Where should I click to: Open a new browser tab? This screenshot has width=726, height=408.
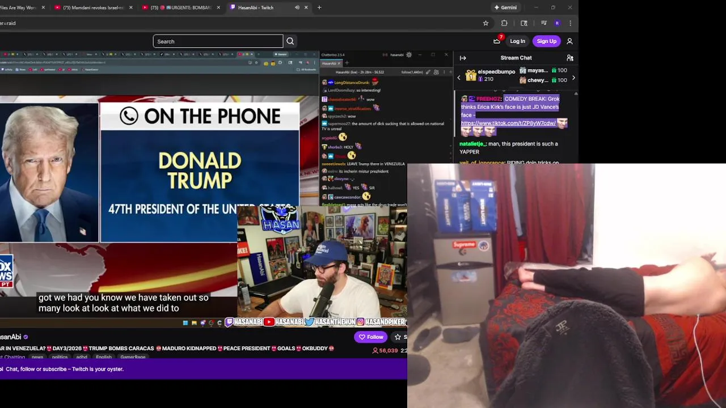click(319, 7)
